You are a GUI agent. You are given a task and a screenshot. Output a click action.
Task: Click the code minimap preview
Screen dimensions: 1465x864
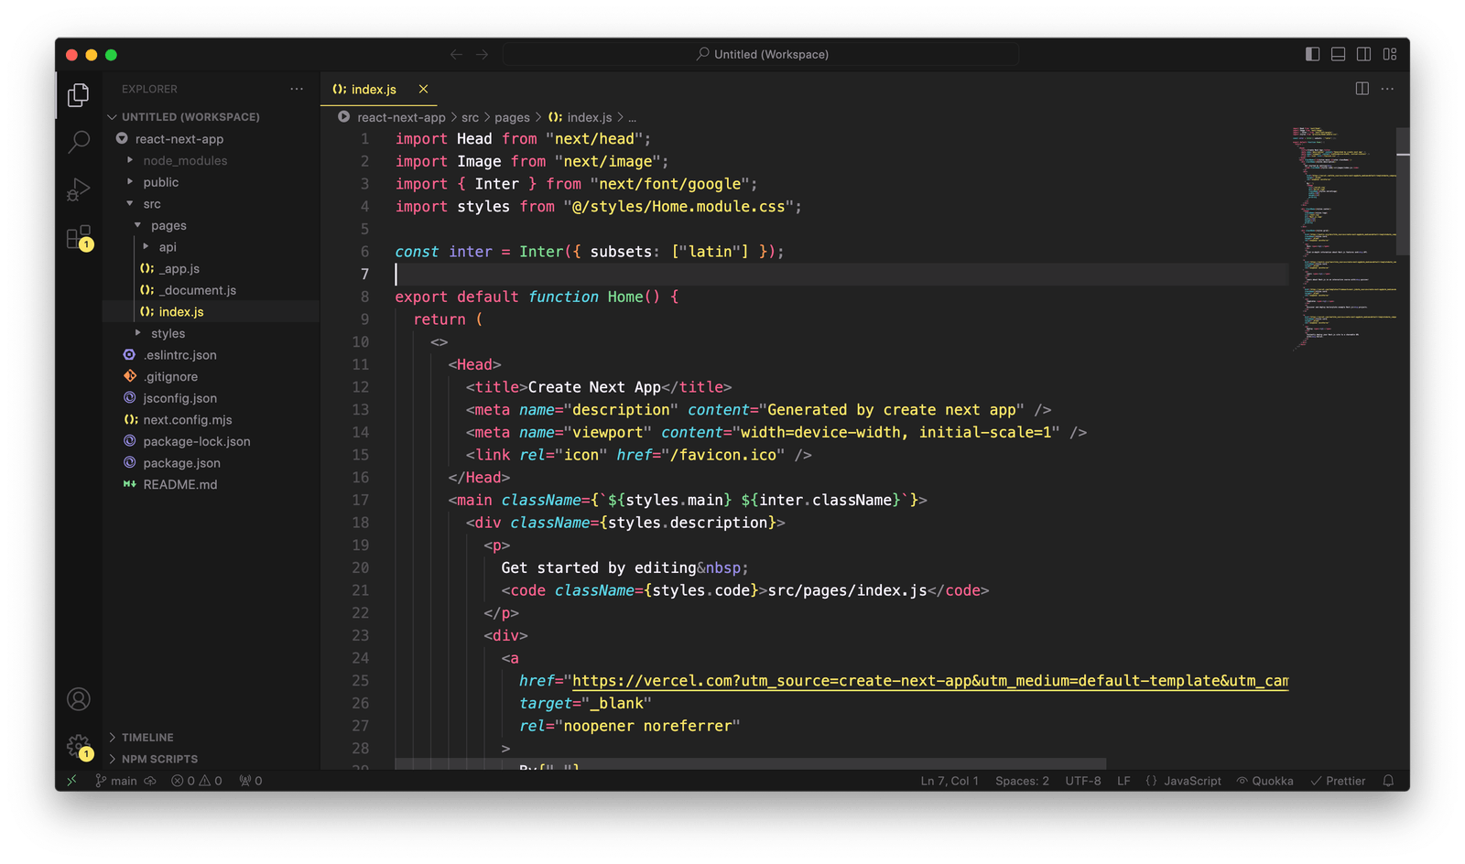pyautogui.click(x=1343, y=238)
